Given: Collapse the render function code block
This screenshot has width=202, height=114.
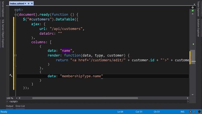Looking at the screenshot, I should (x=15, y=55).
